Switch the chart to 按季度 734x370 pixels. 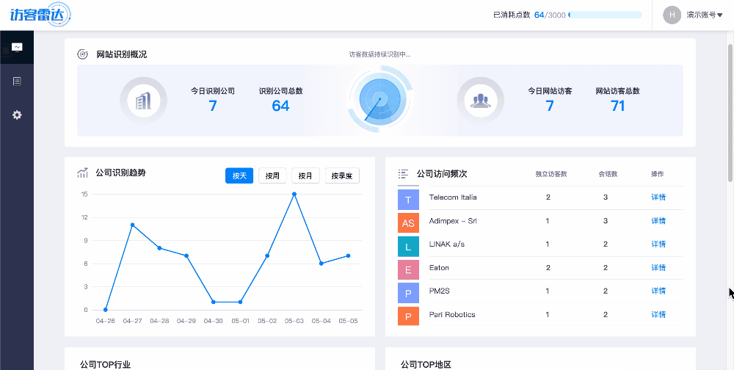342,176
